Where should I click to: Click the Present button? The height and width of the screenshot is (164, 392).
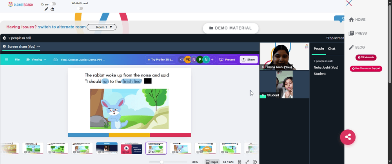coord(227,60)
